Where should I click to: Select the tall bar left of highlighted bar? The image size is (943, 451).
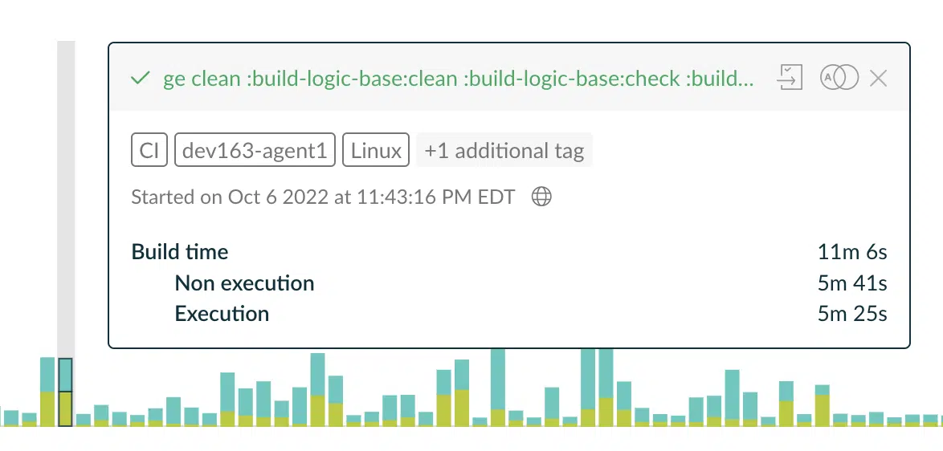47,392
